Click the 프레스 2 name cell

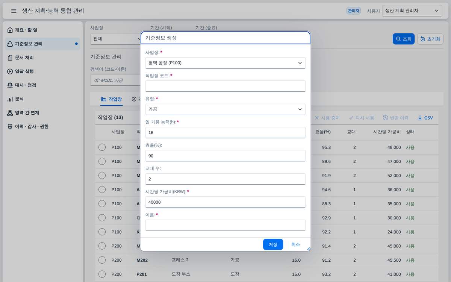(180, 260)
